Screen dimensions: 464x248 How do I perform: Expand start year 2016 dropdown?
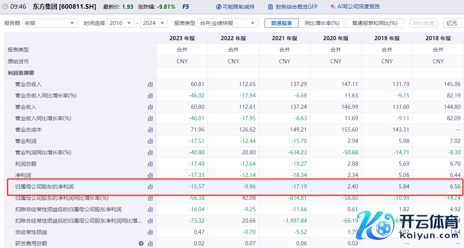click(x=120, y=23)
